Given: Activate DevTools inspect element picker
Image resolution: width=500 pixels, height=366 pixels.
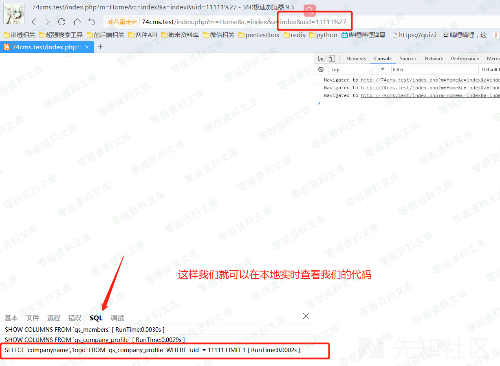Looking at the screenshot, I should point(321,59).
